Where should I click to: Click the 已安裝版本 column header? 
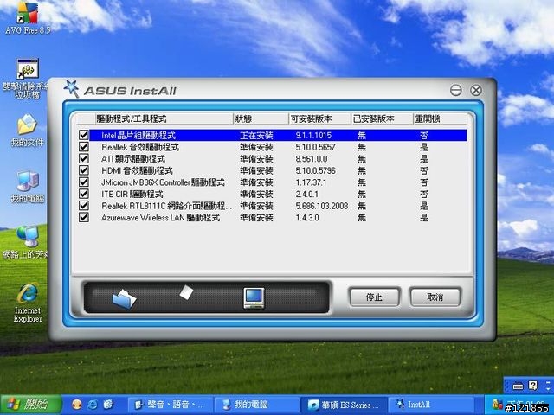[382, 118]
